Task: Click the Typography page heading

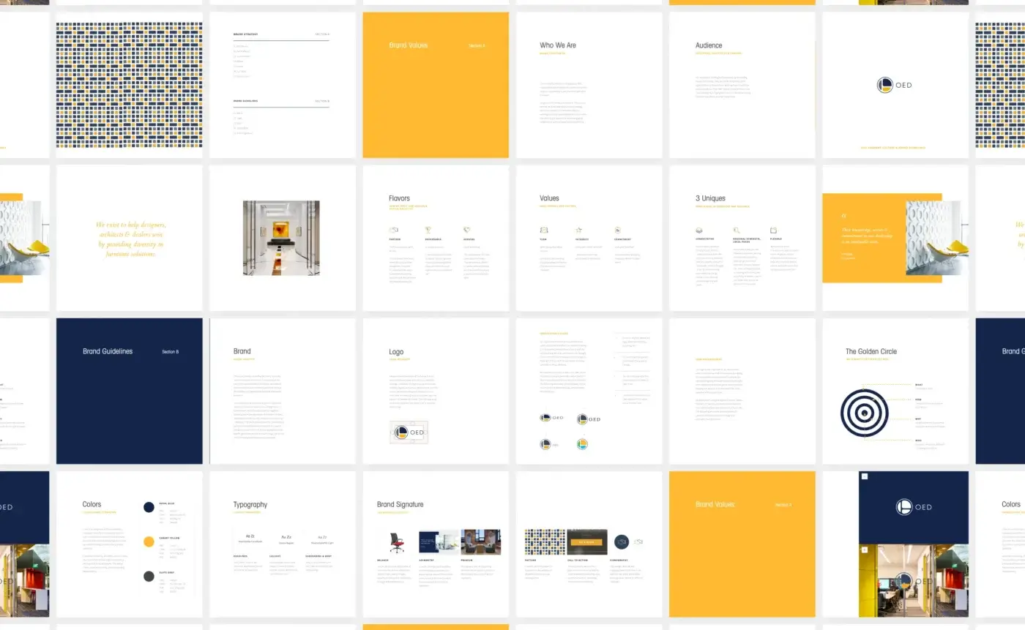Action: click(250, 505)
